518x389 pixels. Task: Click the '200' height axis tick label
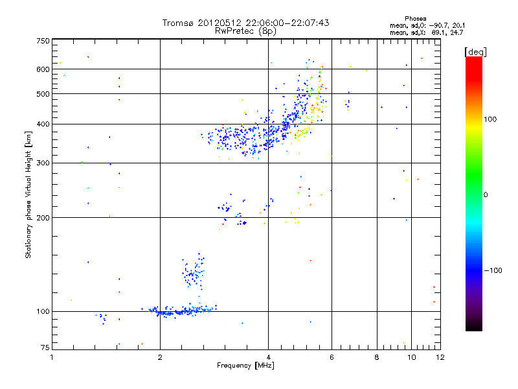coord(43,218)
